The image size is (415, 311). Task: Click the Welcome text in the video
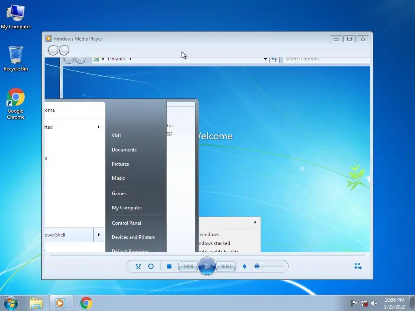tap(216, 136)
